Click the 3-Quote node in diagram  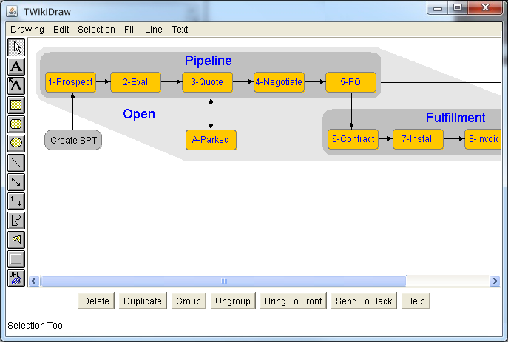click(207, 82)
